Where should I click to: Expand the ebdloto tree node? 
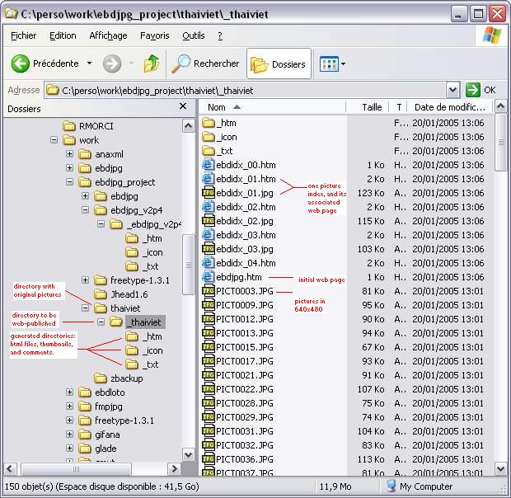click(69, 392)
